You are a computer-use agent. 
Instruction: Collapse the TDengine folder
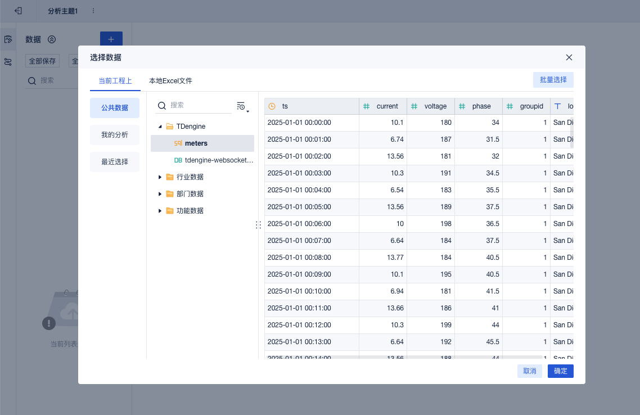[x=160, y=127]
